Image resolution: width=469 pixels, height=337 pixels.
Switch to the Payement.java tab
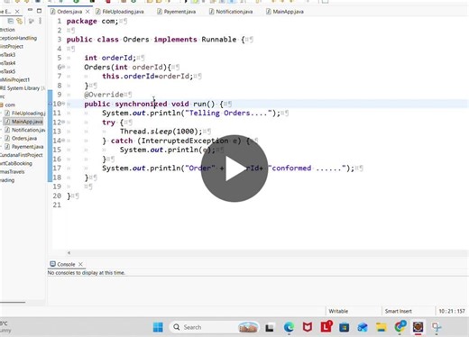tap(177, 12)
